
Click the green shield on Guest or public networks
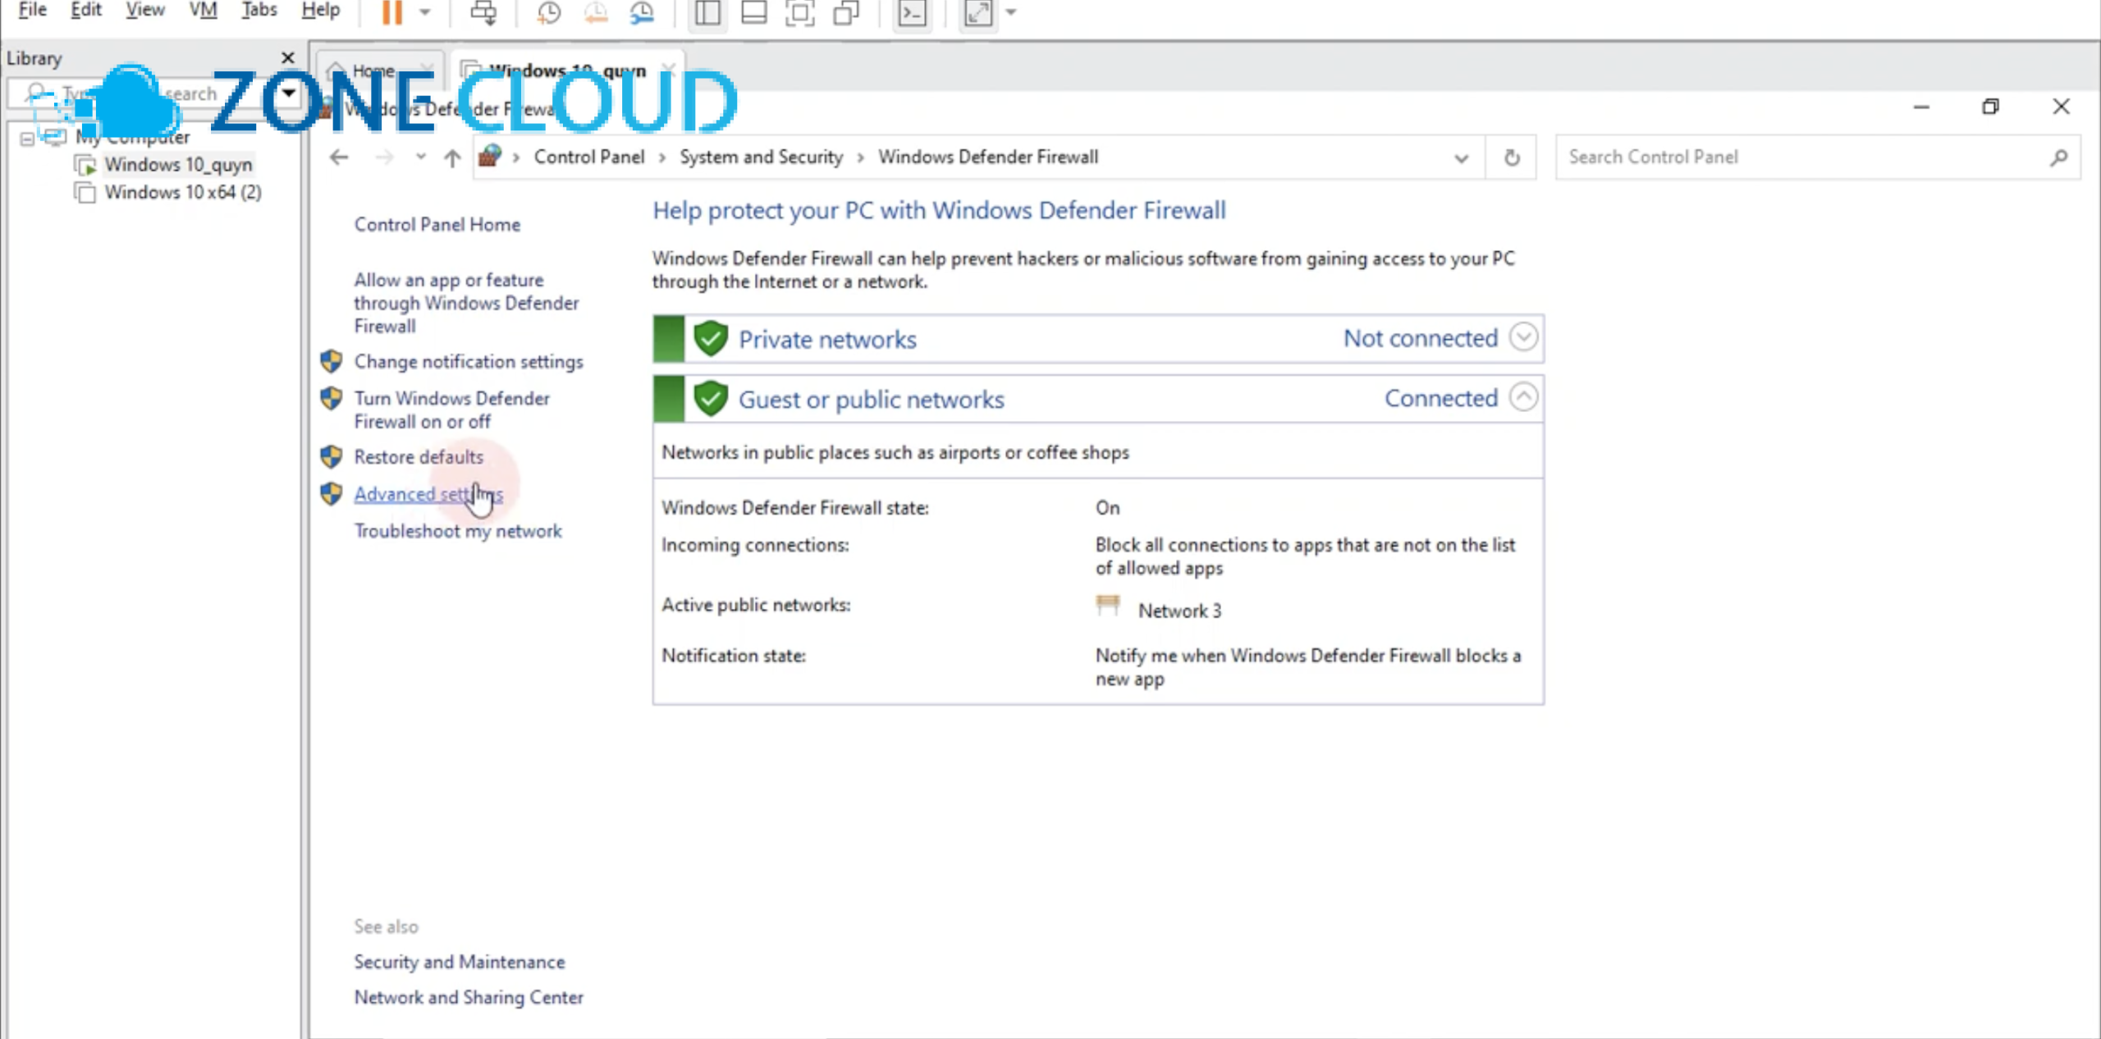point(711,399)
